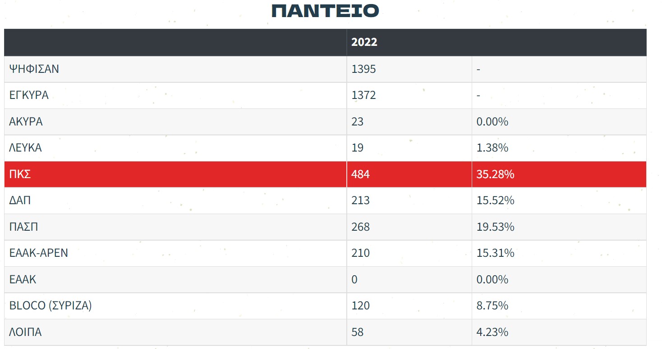Select the ΛΟΙΠΑ row label

point(25,332)
